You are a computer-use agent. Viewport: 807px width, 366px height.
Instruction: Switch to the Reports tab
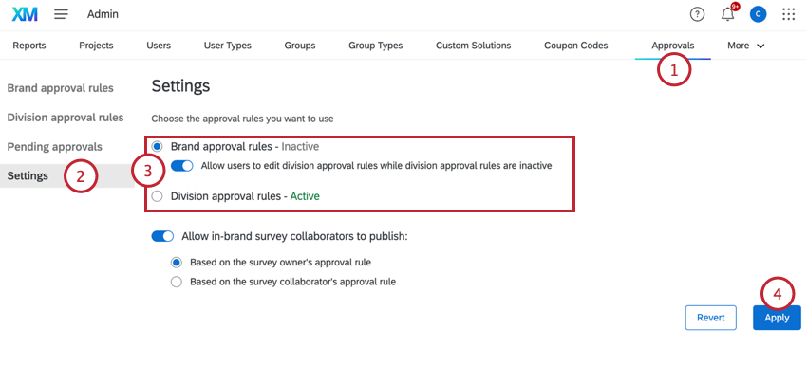[x=29, y=46]
